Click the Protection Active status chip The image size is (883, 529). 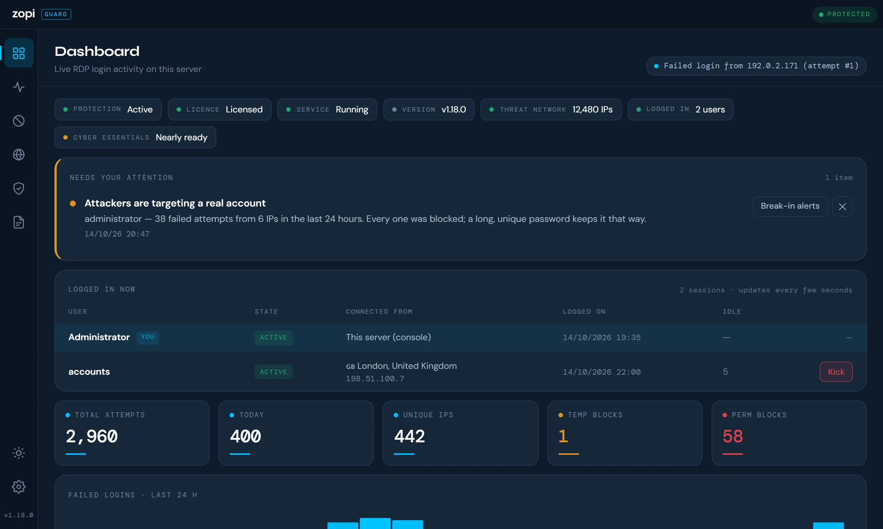(108, 109)
